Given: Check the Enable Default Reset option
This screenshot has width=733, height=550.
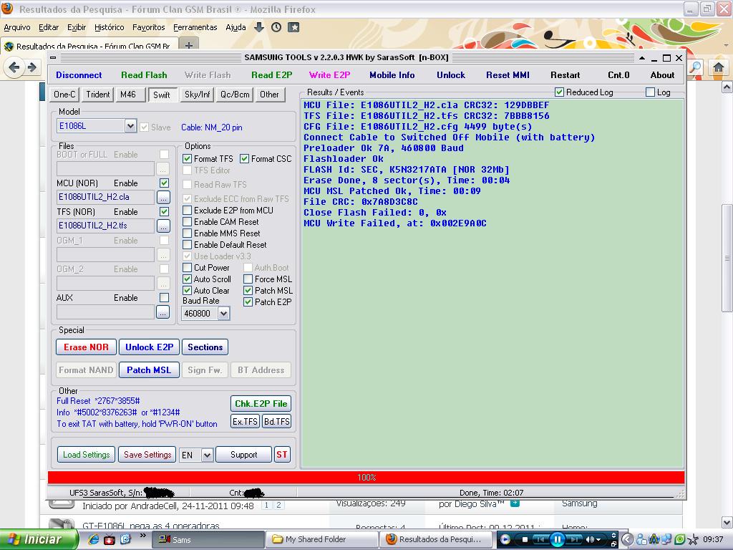Looking at the screenshot, I should pyautogui.click(x=188, y=245).
